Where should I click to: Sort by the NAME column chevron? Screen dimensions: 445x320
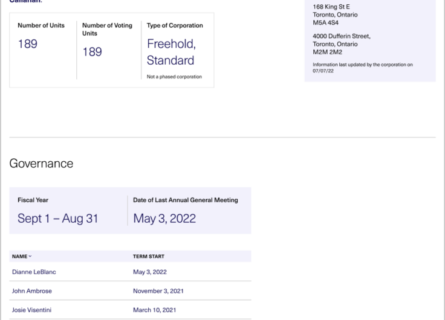click(30, 256)
